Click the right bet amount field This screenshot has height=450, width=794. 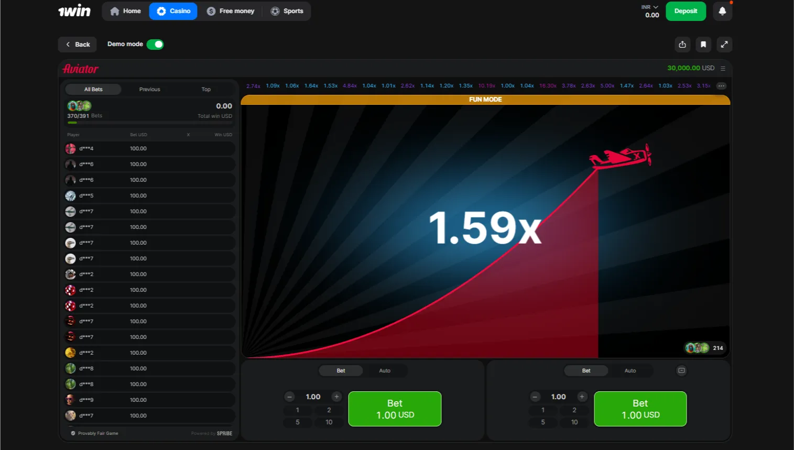click(x=558, y=397)
